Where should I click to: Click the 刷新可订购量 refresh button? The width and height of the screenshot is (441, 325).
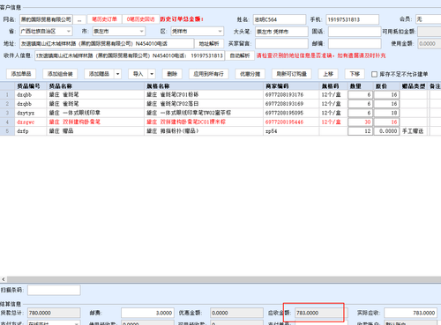[291, 74]
